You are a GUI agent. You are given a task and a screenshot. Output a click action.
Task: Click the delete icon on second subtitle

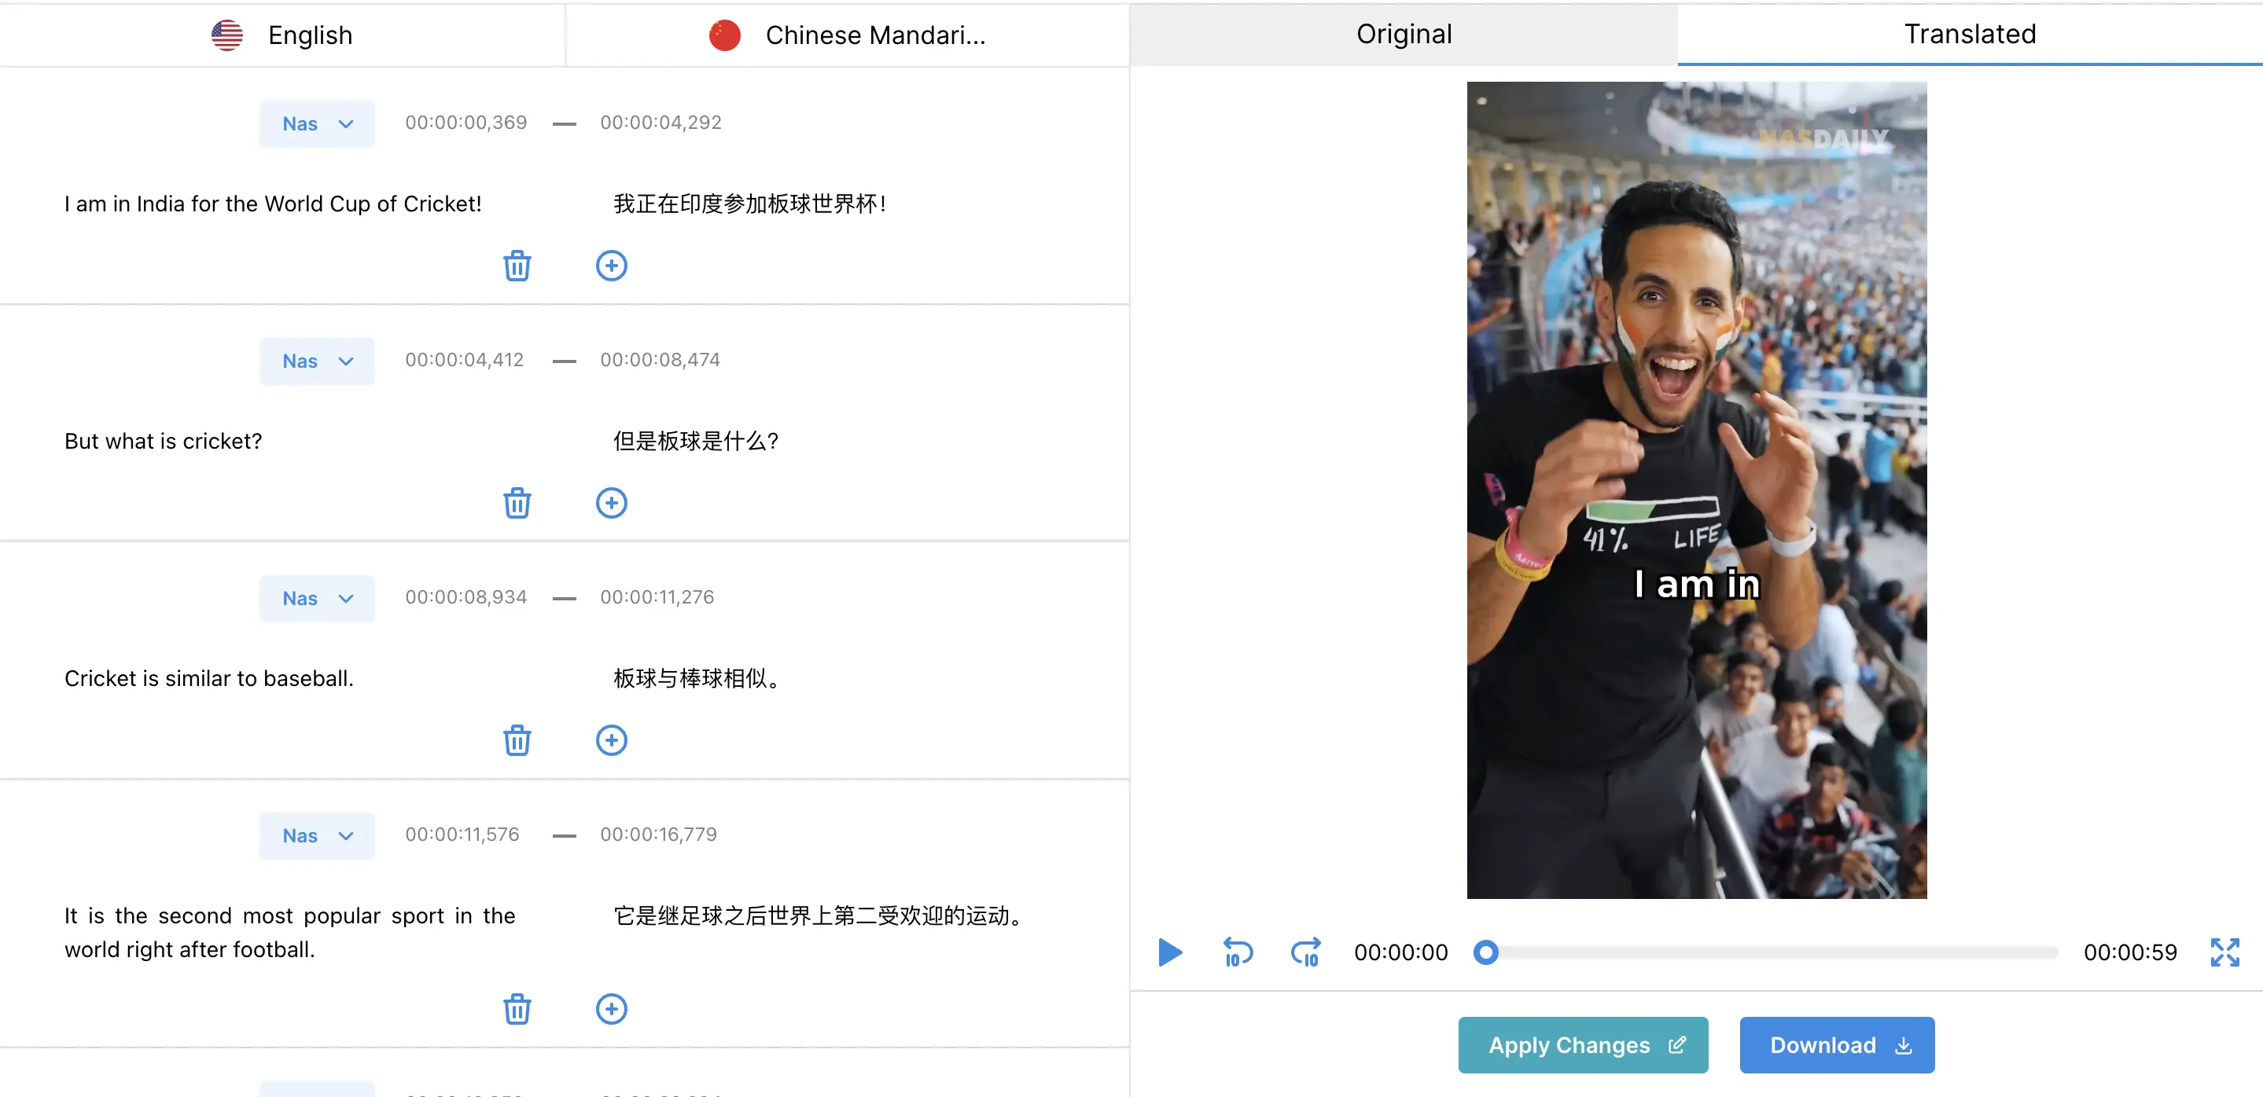pyautogui.click(x=515, y=503)
